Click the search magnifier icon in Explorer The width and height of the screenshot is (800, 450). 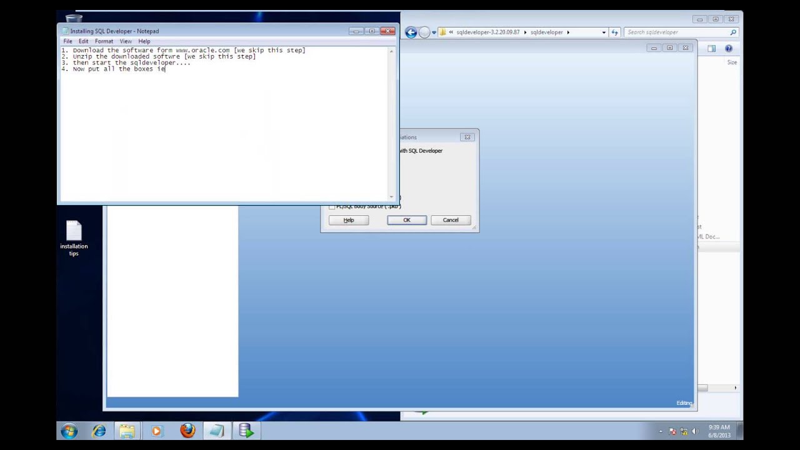pos(733,32)
